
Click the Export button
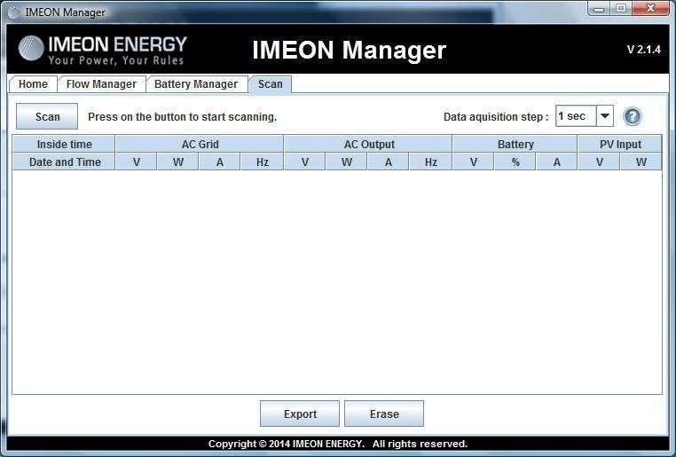click(300, 414)
